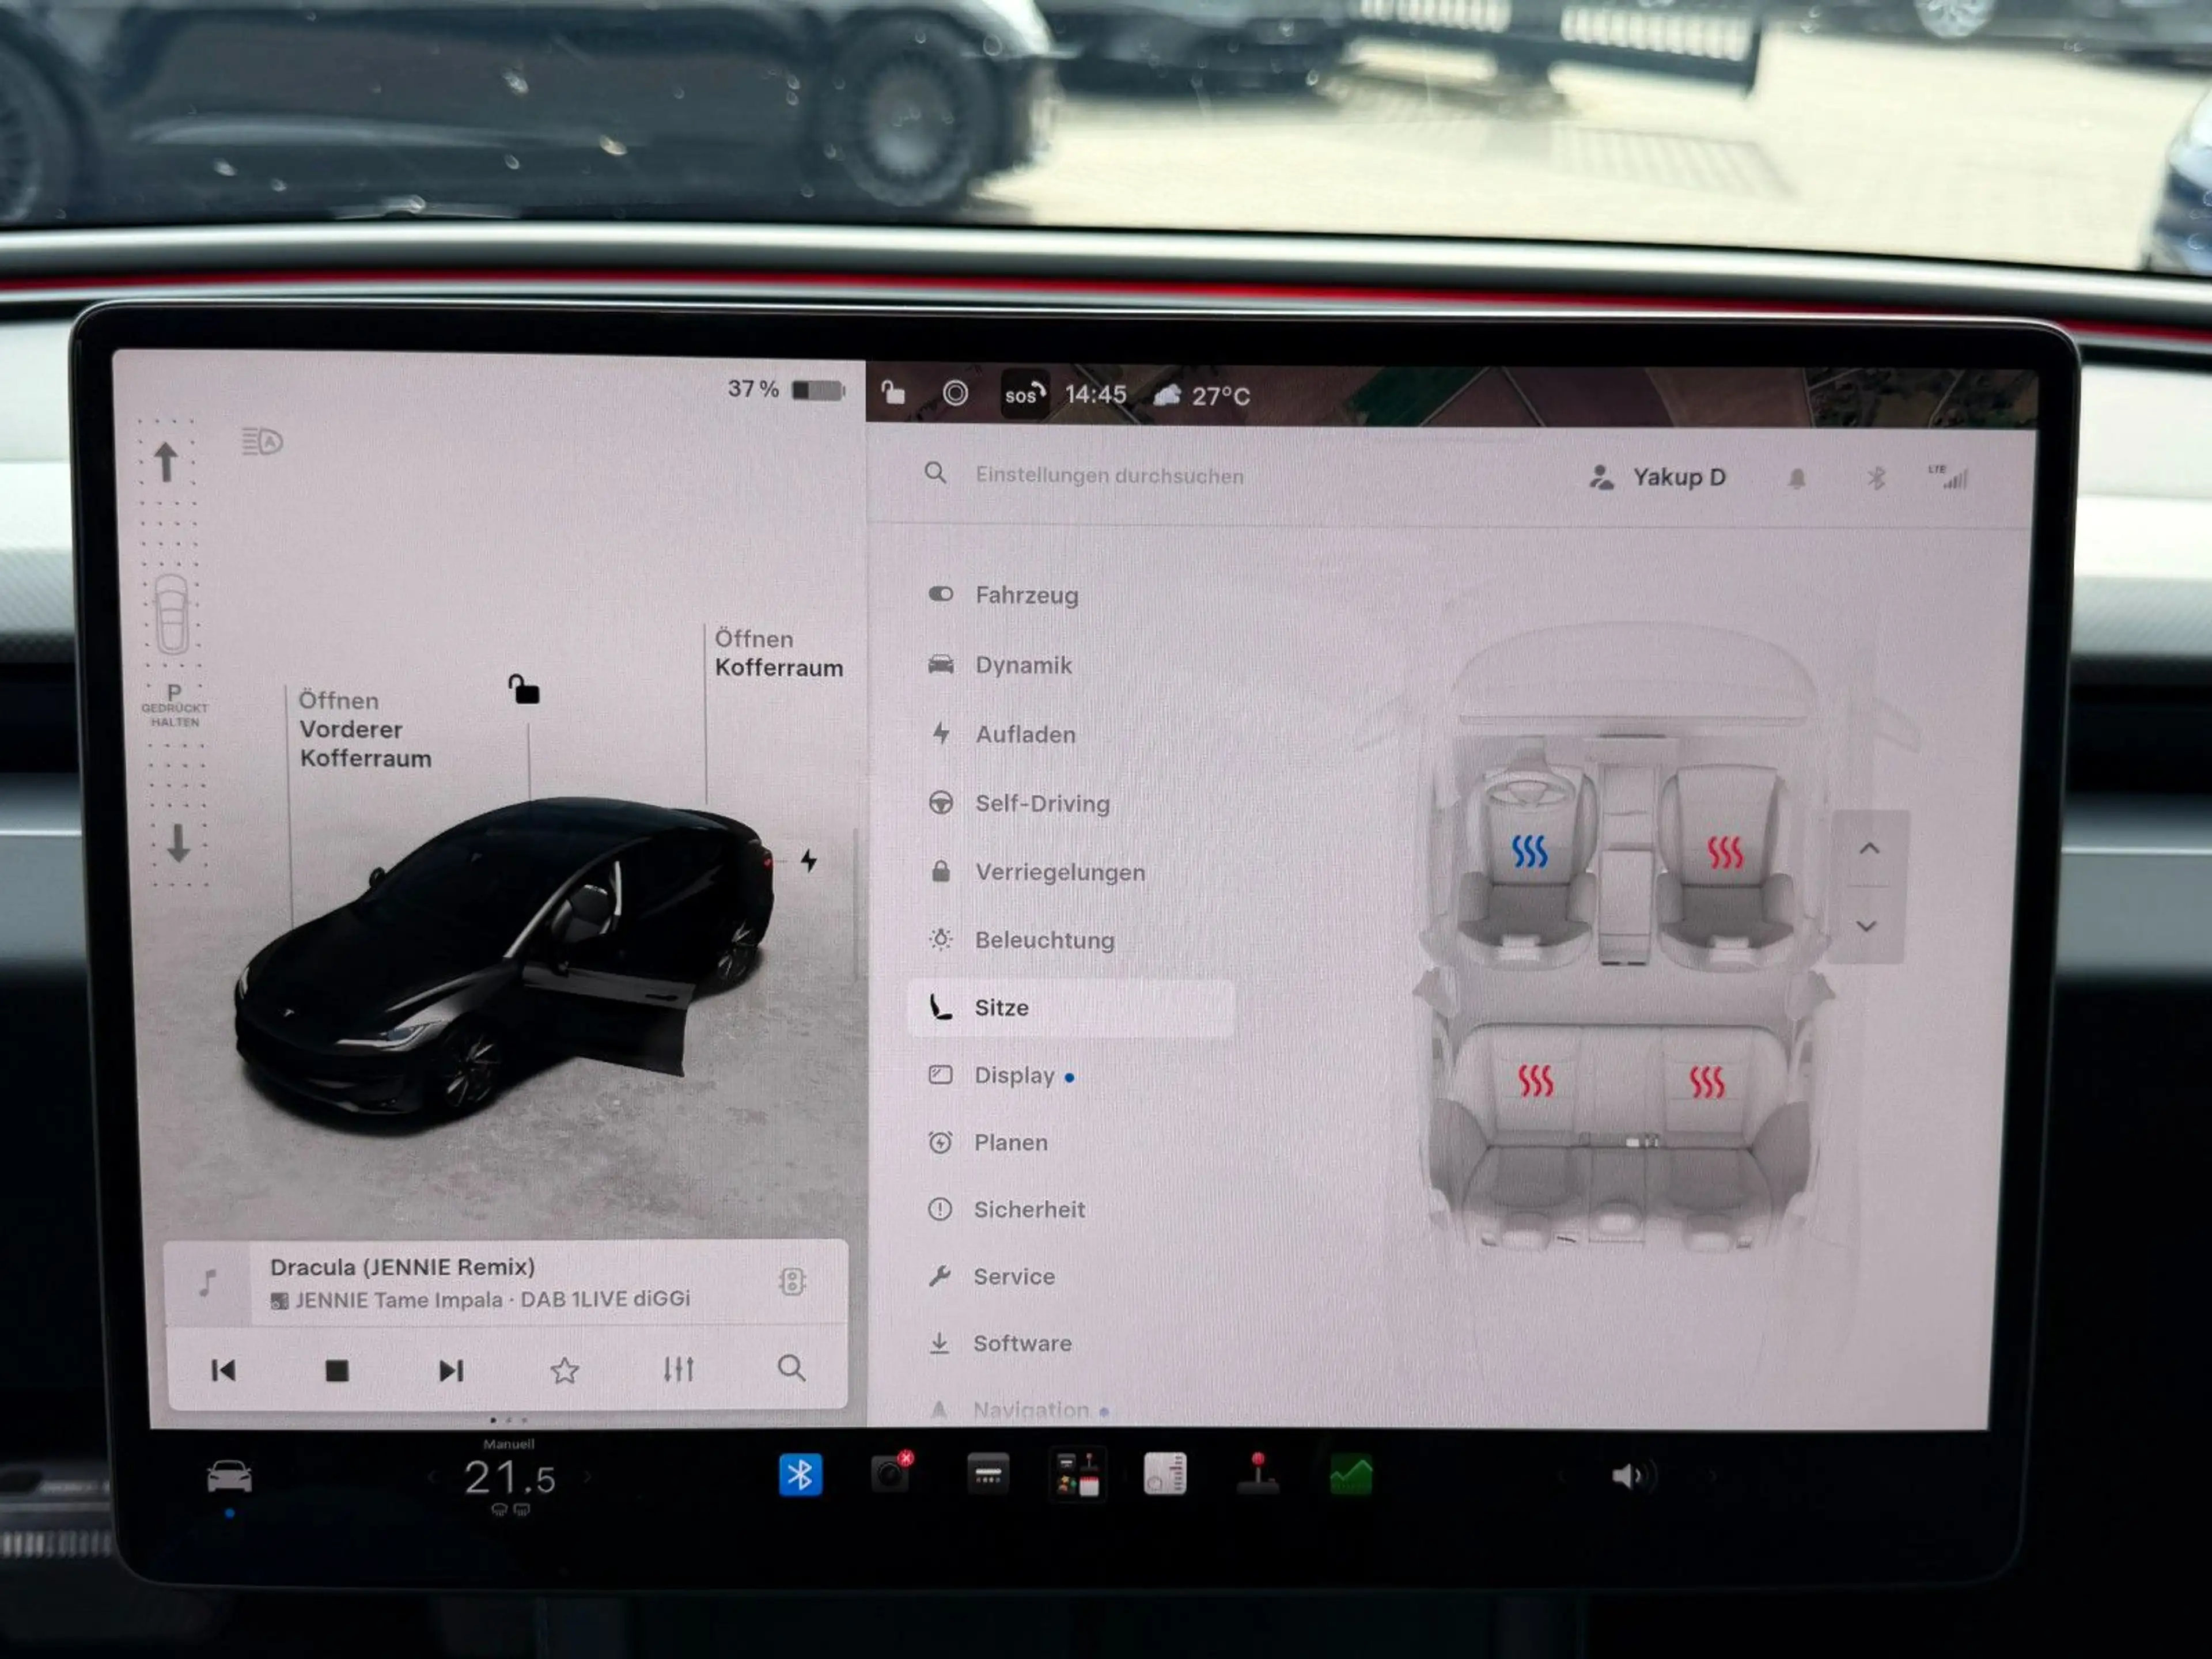This screenshot has height=1659, width=2212.
Task: Show the front seats with the up chevron
Action: 1868,849
